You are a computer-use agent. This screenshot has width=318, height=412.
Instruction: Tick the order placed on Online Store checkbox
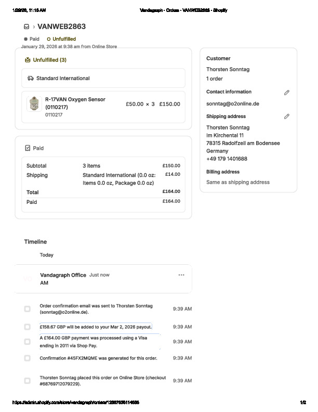point(27,381)
